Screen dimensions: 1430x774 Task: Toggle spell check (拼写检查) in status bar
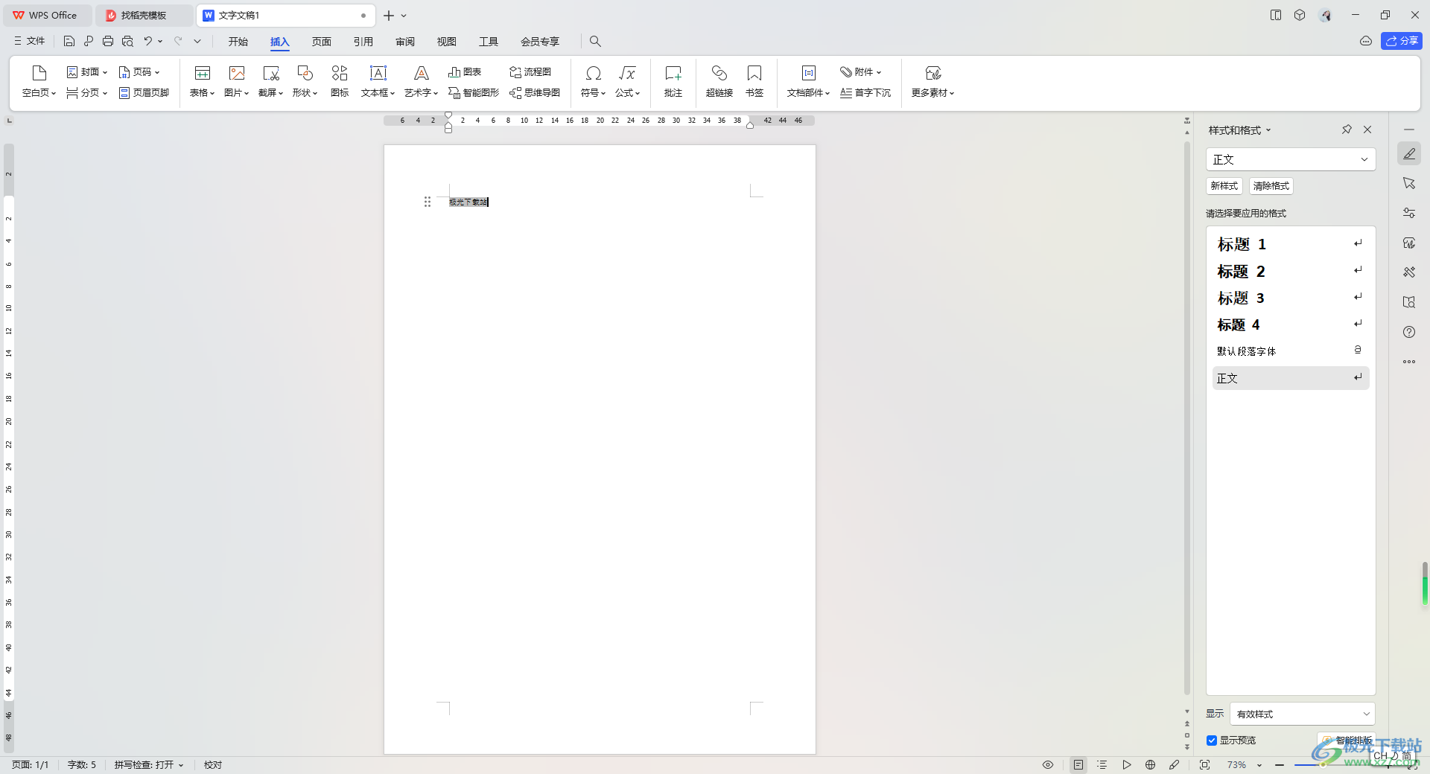tap(148, 765)
